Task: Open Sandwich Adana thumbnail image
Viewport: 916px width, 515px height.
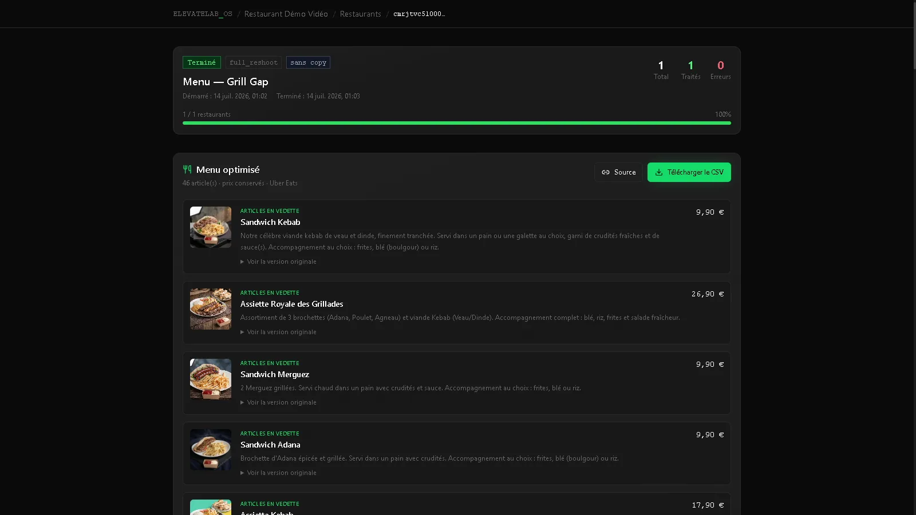Action: (x=211, y=450)
